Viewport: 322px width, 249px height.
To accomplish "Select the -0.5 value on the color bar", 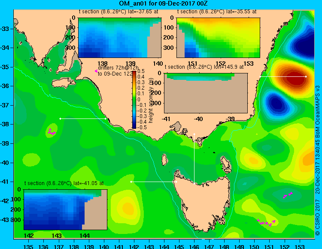I will [142, 127].
